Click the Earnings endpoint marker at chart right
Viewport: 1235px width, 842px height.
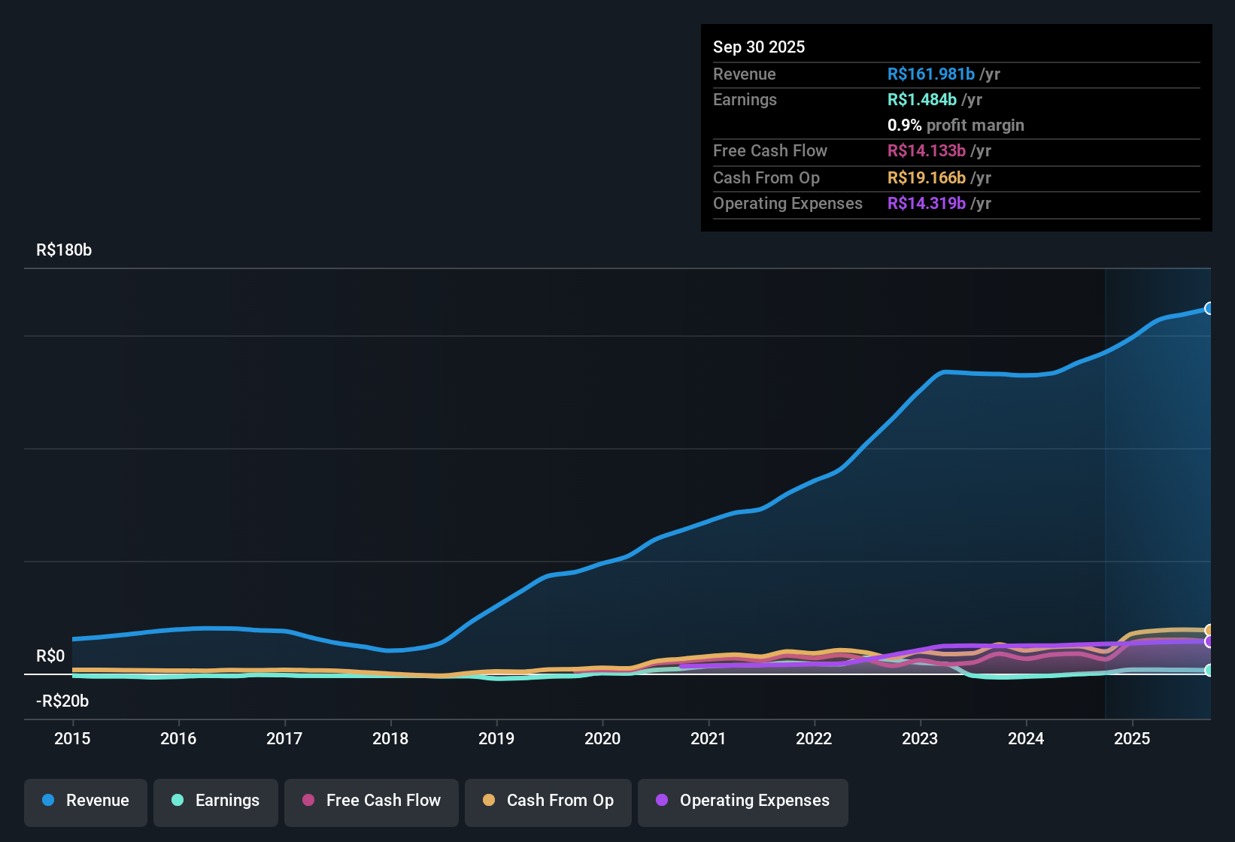(1210, 671)
